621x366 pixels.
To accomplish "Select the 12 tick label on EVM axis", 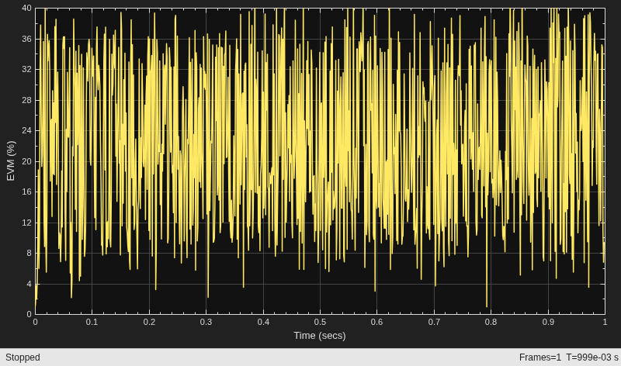I will [x=27, y=223].
